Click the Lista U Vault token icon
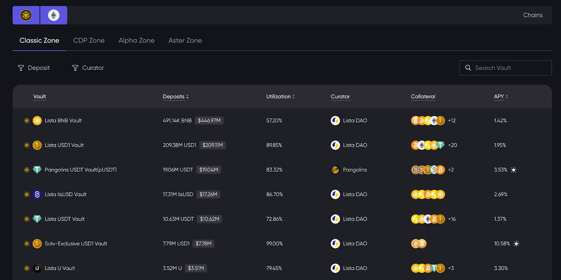The width and height of the screenshot is (561, 280). (37, 268)
